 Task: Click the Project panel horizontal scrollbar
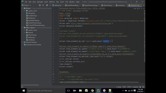point(30,85)
